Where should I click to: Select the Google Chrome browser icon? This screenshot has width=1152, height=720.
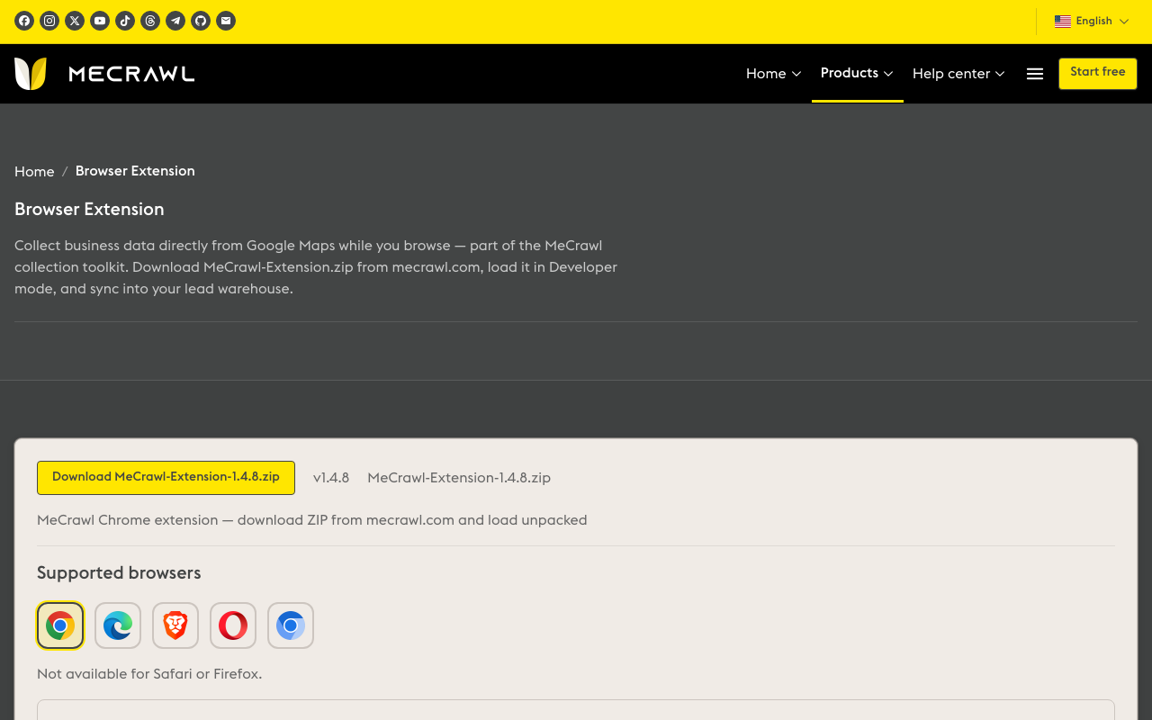60,625
